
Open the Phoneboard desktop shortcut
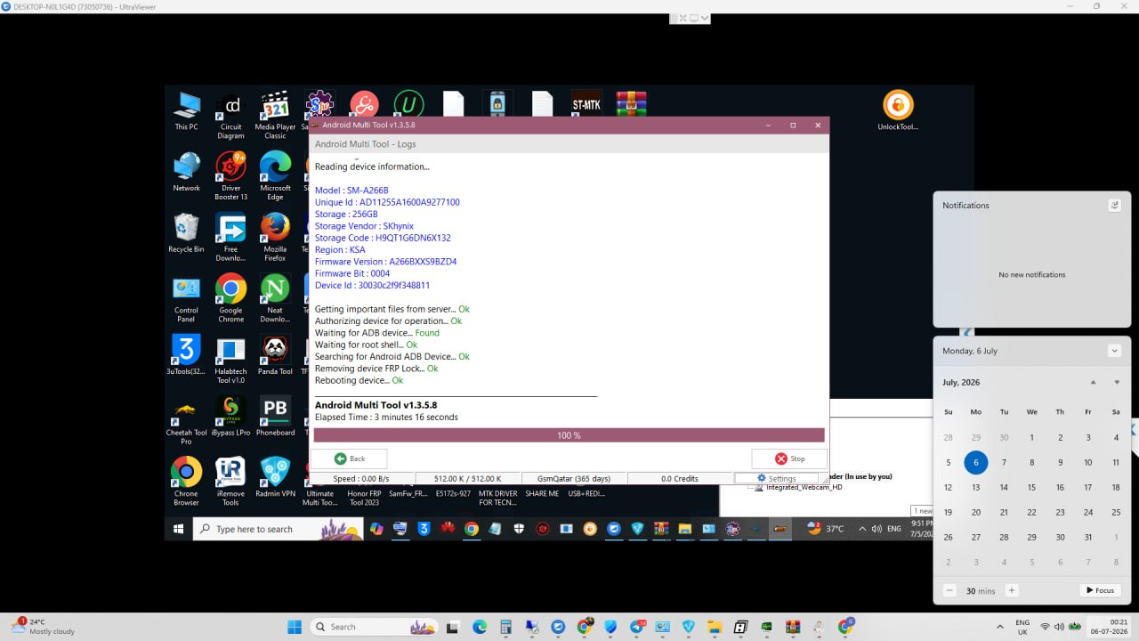[275, 417]
